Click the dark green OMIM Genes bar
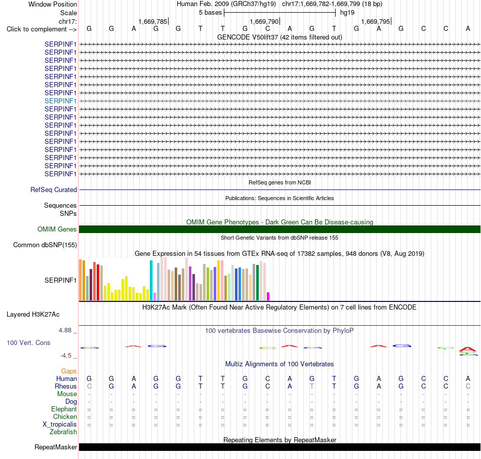 click(280, 229)
